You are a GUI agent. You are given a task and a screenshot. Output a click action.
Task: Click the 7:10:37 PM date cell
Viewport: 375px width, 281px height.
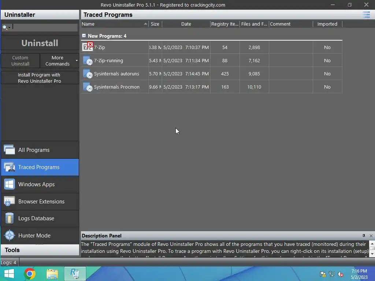[x=186, y=47]
